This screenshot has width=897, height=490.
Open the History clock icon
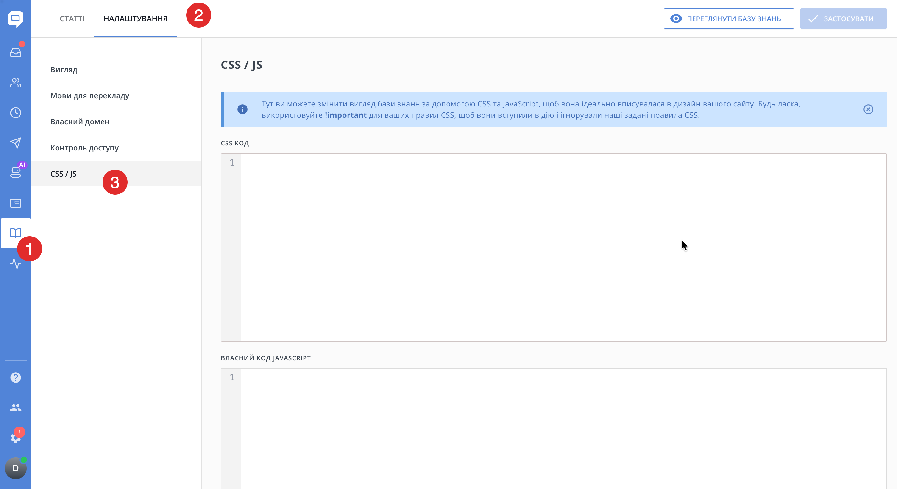pos(16,113)
